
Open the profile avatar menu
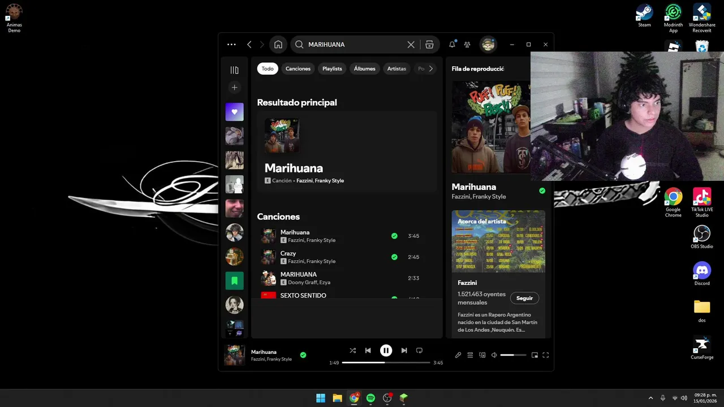(x=488, y=45)
